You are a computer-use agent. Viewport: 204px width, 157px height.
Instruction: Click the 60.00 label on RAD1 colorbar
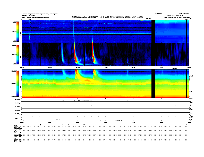point(14,45)
